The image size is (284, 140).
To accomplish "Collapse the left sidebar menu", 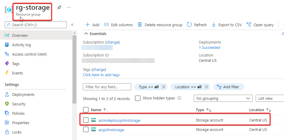I will [72, 25].
